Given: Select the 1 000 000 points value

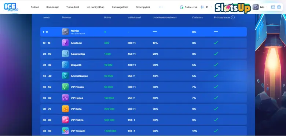Looking at the screenshot, I should [110, 131].
